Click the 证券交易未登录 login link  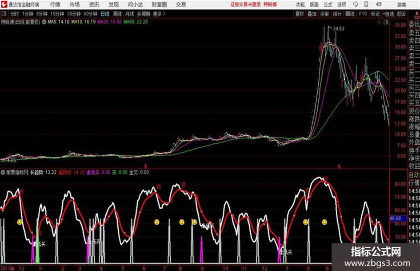245,4
